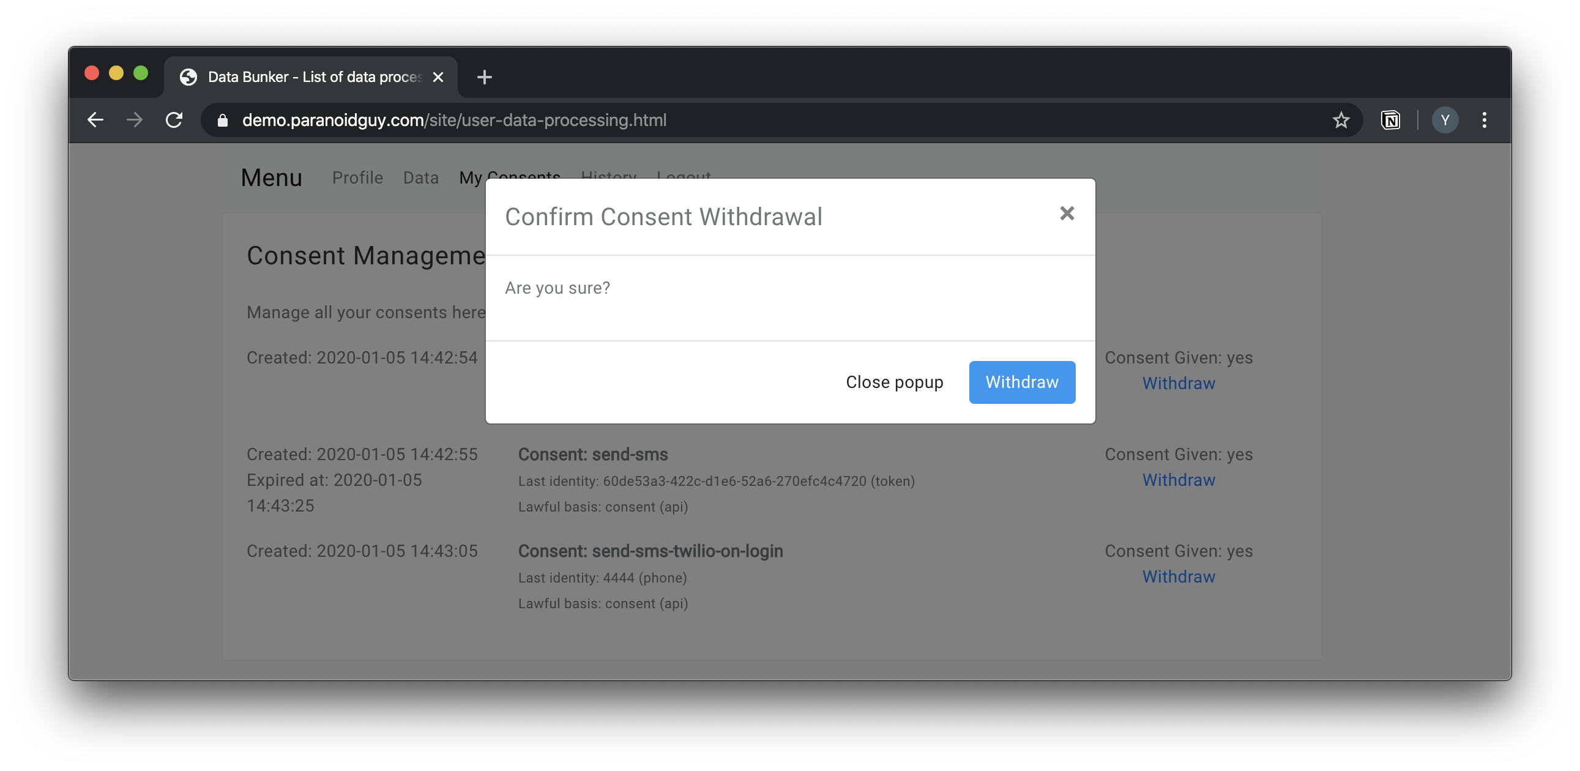
Task: Click the Y profile avatar icon
Action: tap(1445, 119)
